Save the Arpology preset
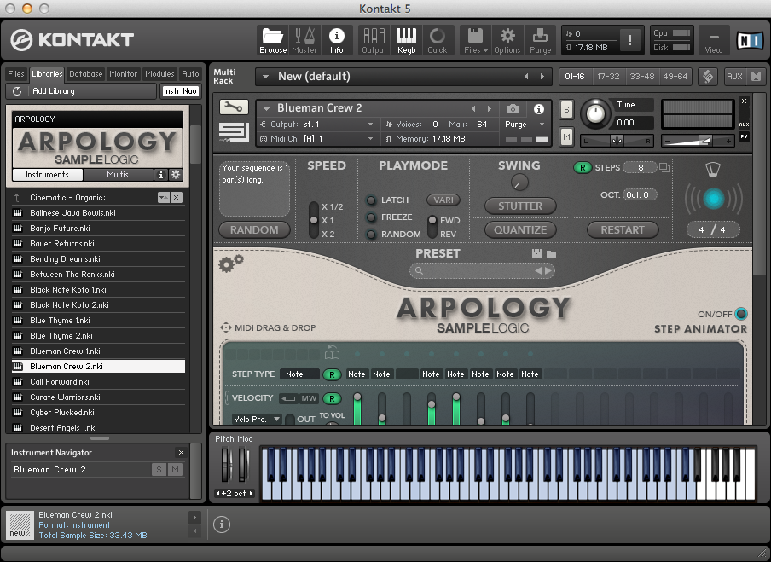This screenshot has height=562, width=771. 537,254
